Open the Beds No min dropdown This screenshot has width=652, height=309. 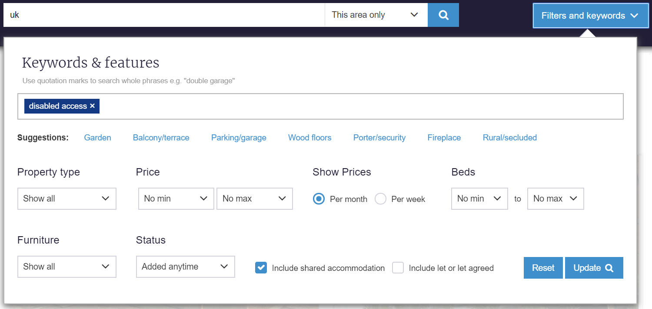tap(479, 198)
